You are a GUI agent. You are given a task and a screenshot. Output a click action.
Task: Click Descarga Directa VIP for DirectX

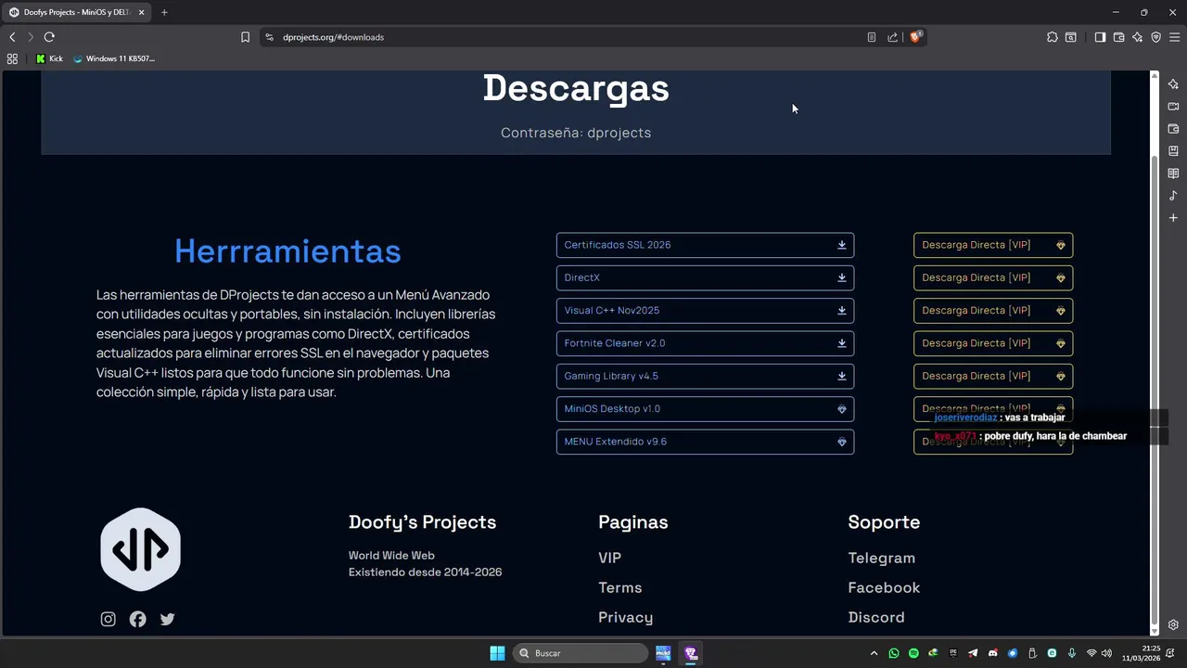click(x=993, y=277)
